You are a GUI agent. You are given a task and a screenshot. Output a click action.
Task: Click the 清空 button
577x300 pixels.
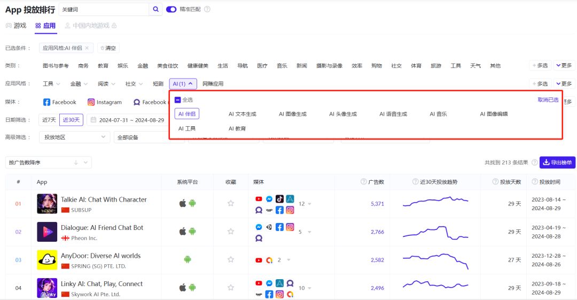tap(108, 48)
